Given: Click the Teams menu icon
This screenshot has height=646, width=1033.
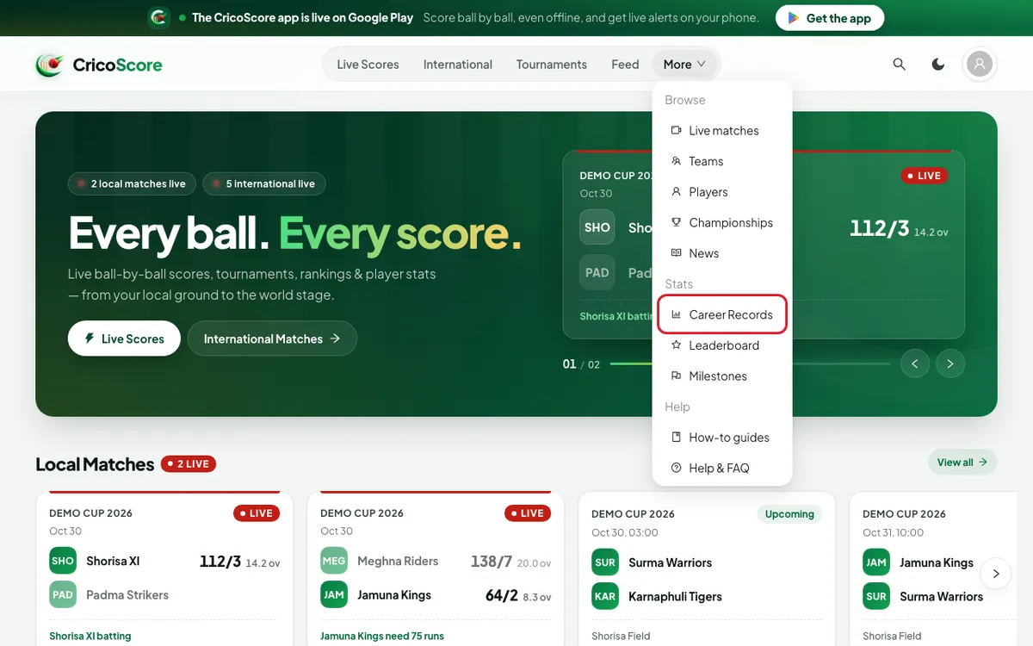Looking at the screenshot, I should pyautogui.click(x=677, y=161).
